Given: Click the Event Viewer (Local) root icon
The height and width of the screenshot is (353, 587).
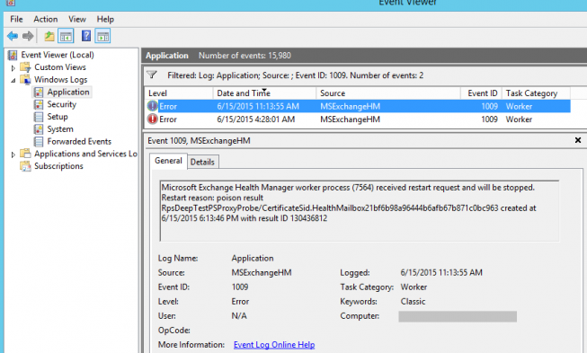Looking at the screenshot, I should [x=13, y=55].
